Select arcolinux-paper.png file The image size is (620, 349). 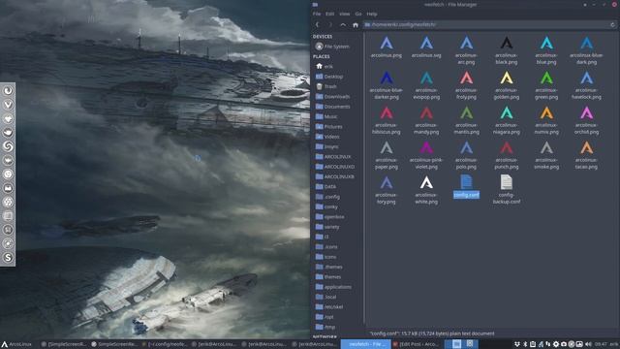point(387,155)
